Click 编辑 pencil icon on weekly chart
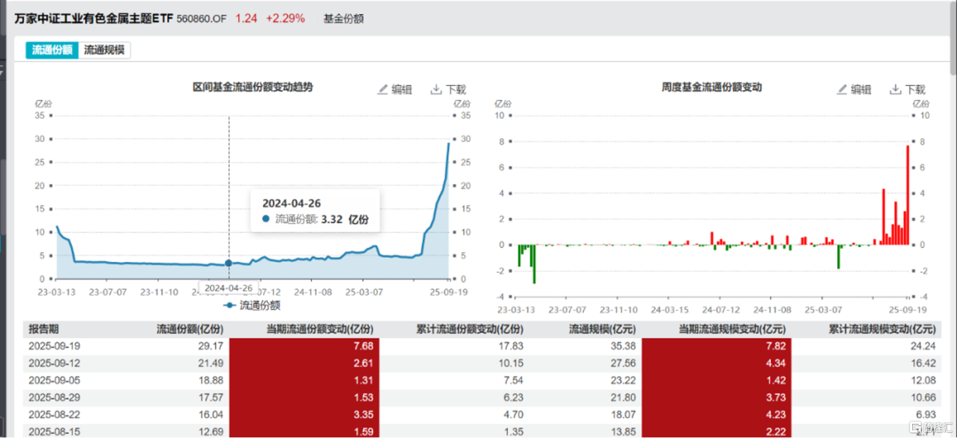The image size is (957, 438). pyautogui.click(x=842, y=89)
